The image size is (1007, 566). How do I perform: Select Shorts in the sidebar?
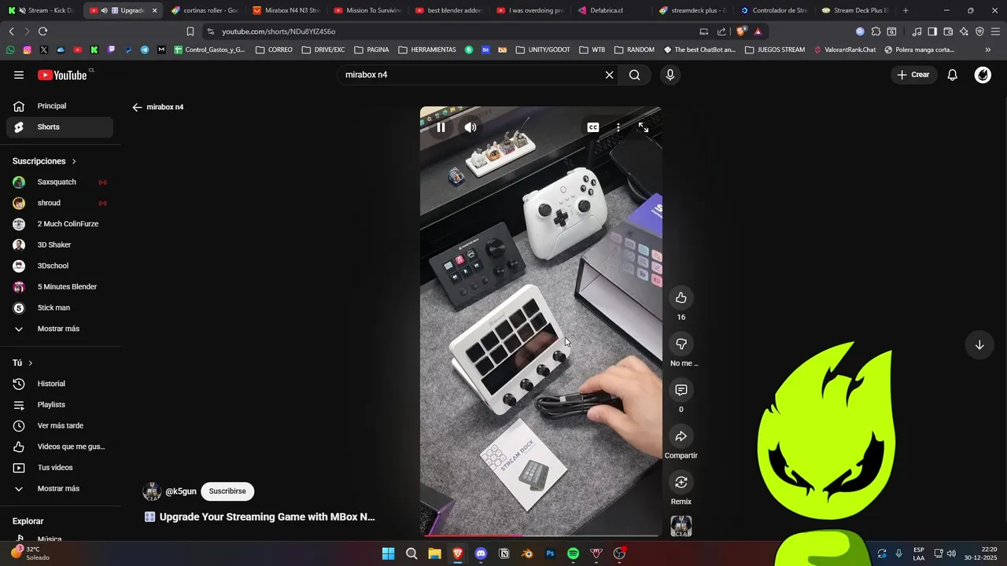click(60, 127)
